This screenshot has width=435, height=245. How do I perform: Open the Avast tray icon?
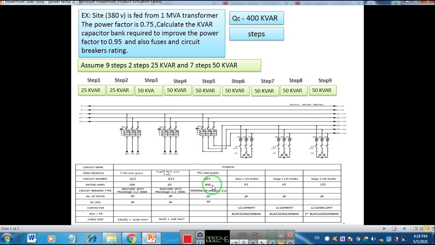coord(335,239)
